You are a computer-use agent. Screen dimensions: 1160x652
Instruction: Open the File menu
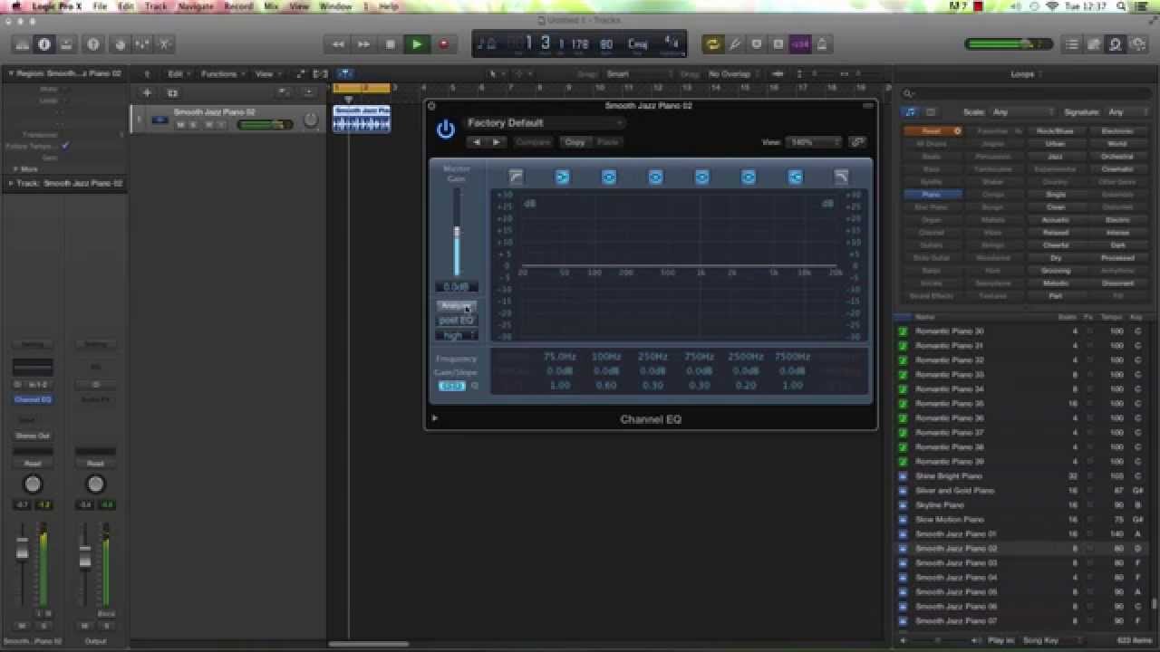[100, 6]
